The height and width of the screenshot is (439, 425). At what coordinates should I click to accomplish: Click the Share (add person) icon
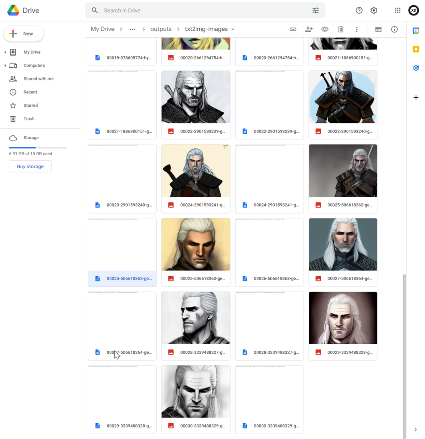point(309,29)
